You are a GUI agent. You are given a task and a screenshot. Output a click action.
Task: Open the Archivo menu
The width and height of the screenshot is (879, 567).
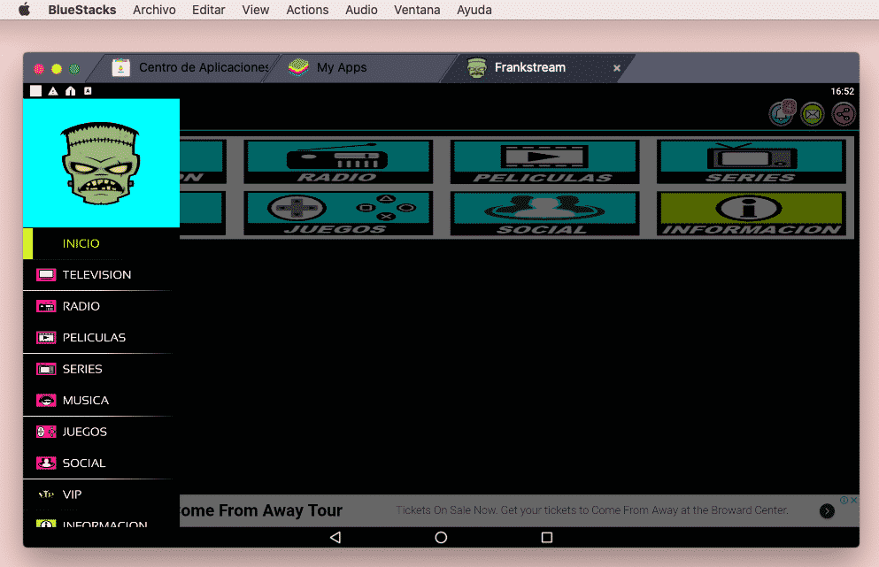[154, 10]
